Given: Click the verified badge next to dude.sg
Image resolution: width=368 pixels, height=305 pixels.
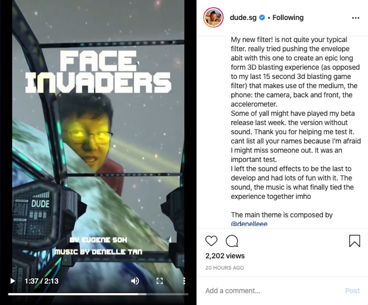Looking at the screenshot, I should [x=262, y=18].
